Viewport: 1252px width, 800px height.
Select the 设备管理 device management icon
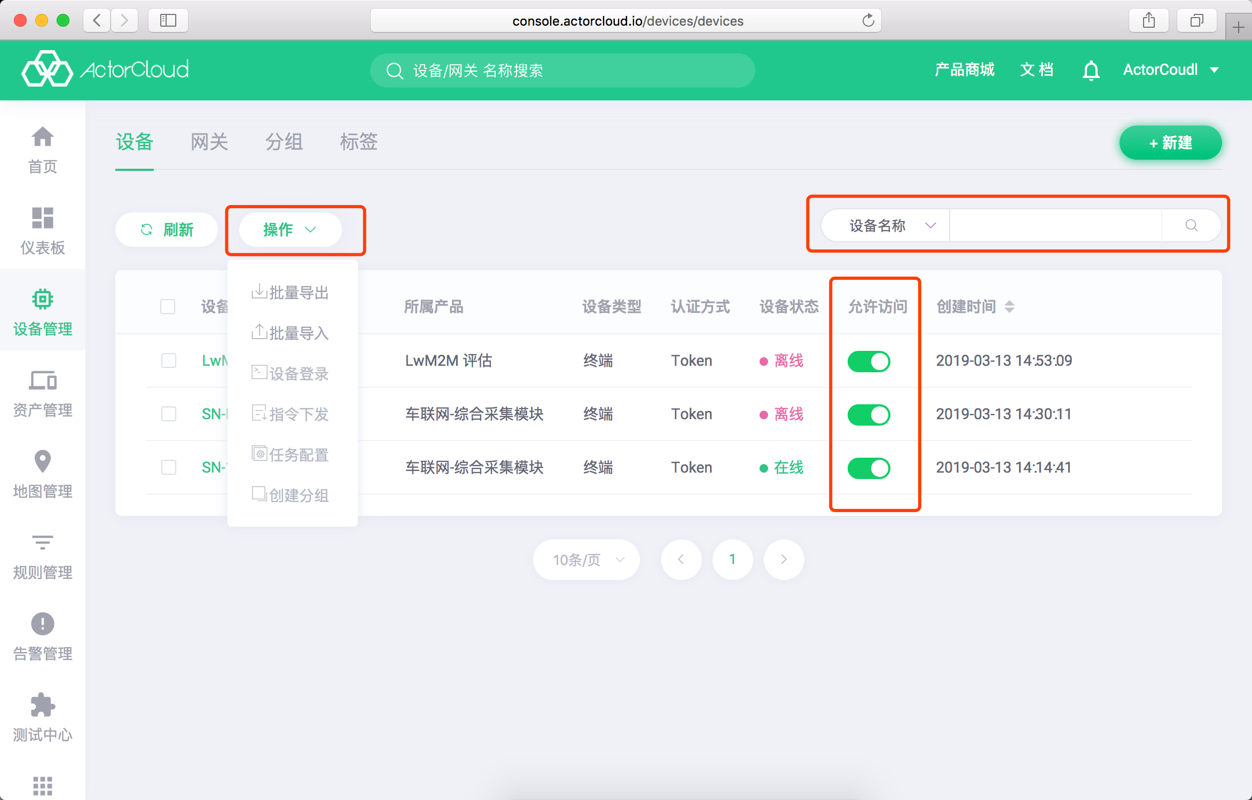point(42,299)
